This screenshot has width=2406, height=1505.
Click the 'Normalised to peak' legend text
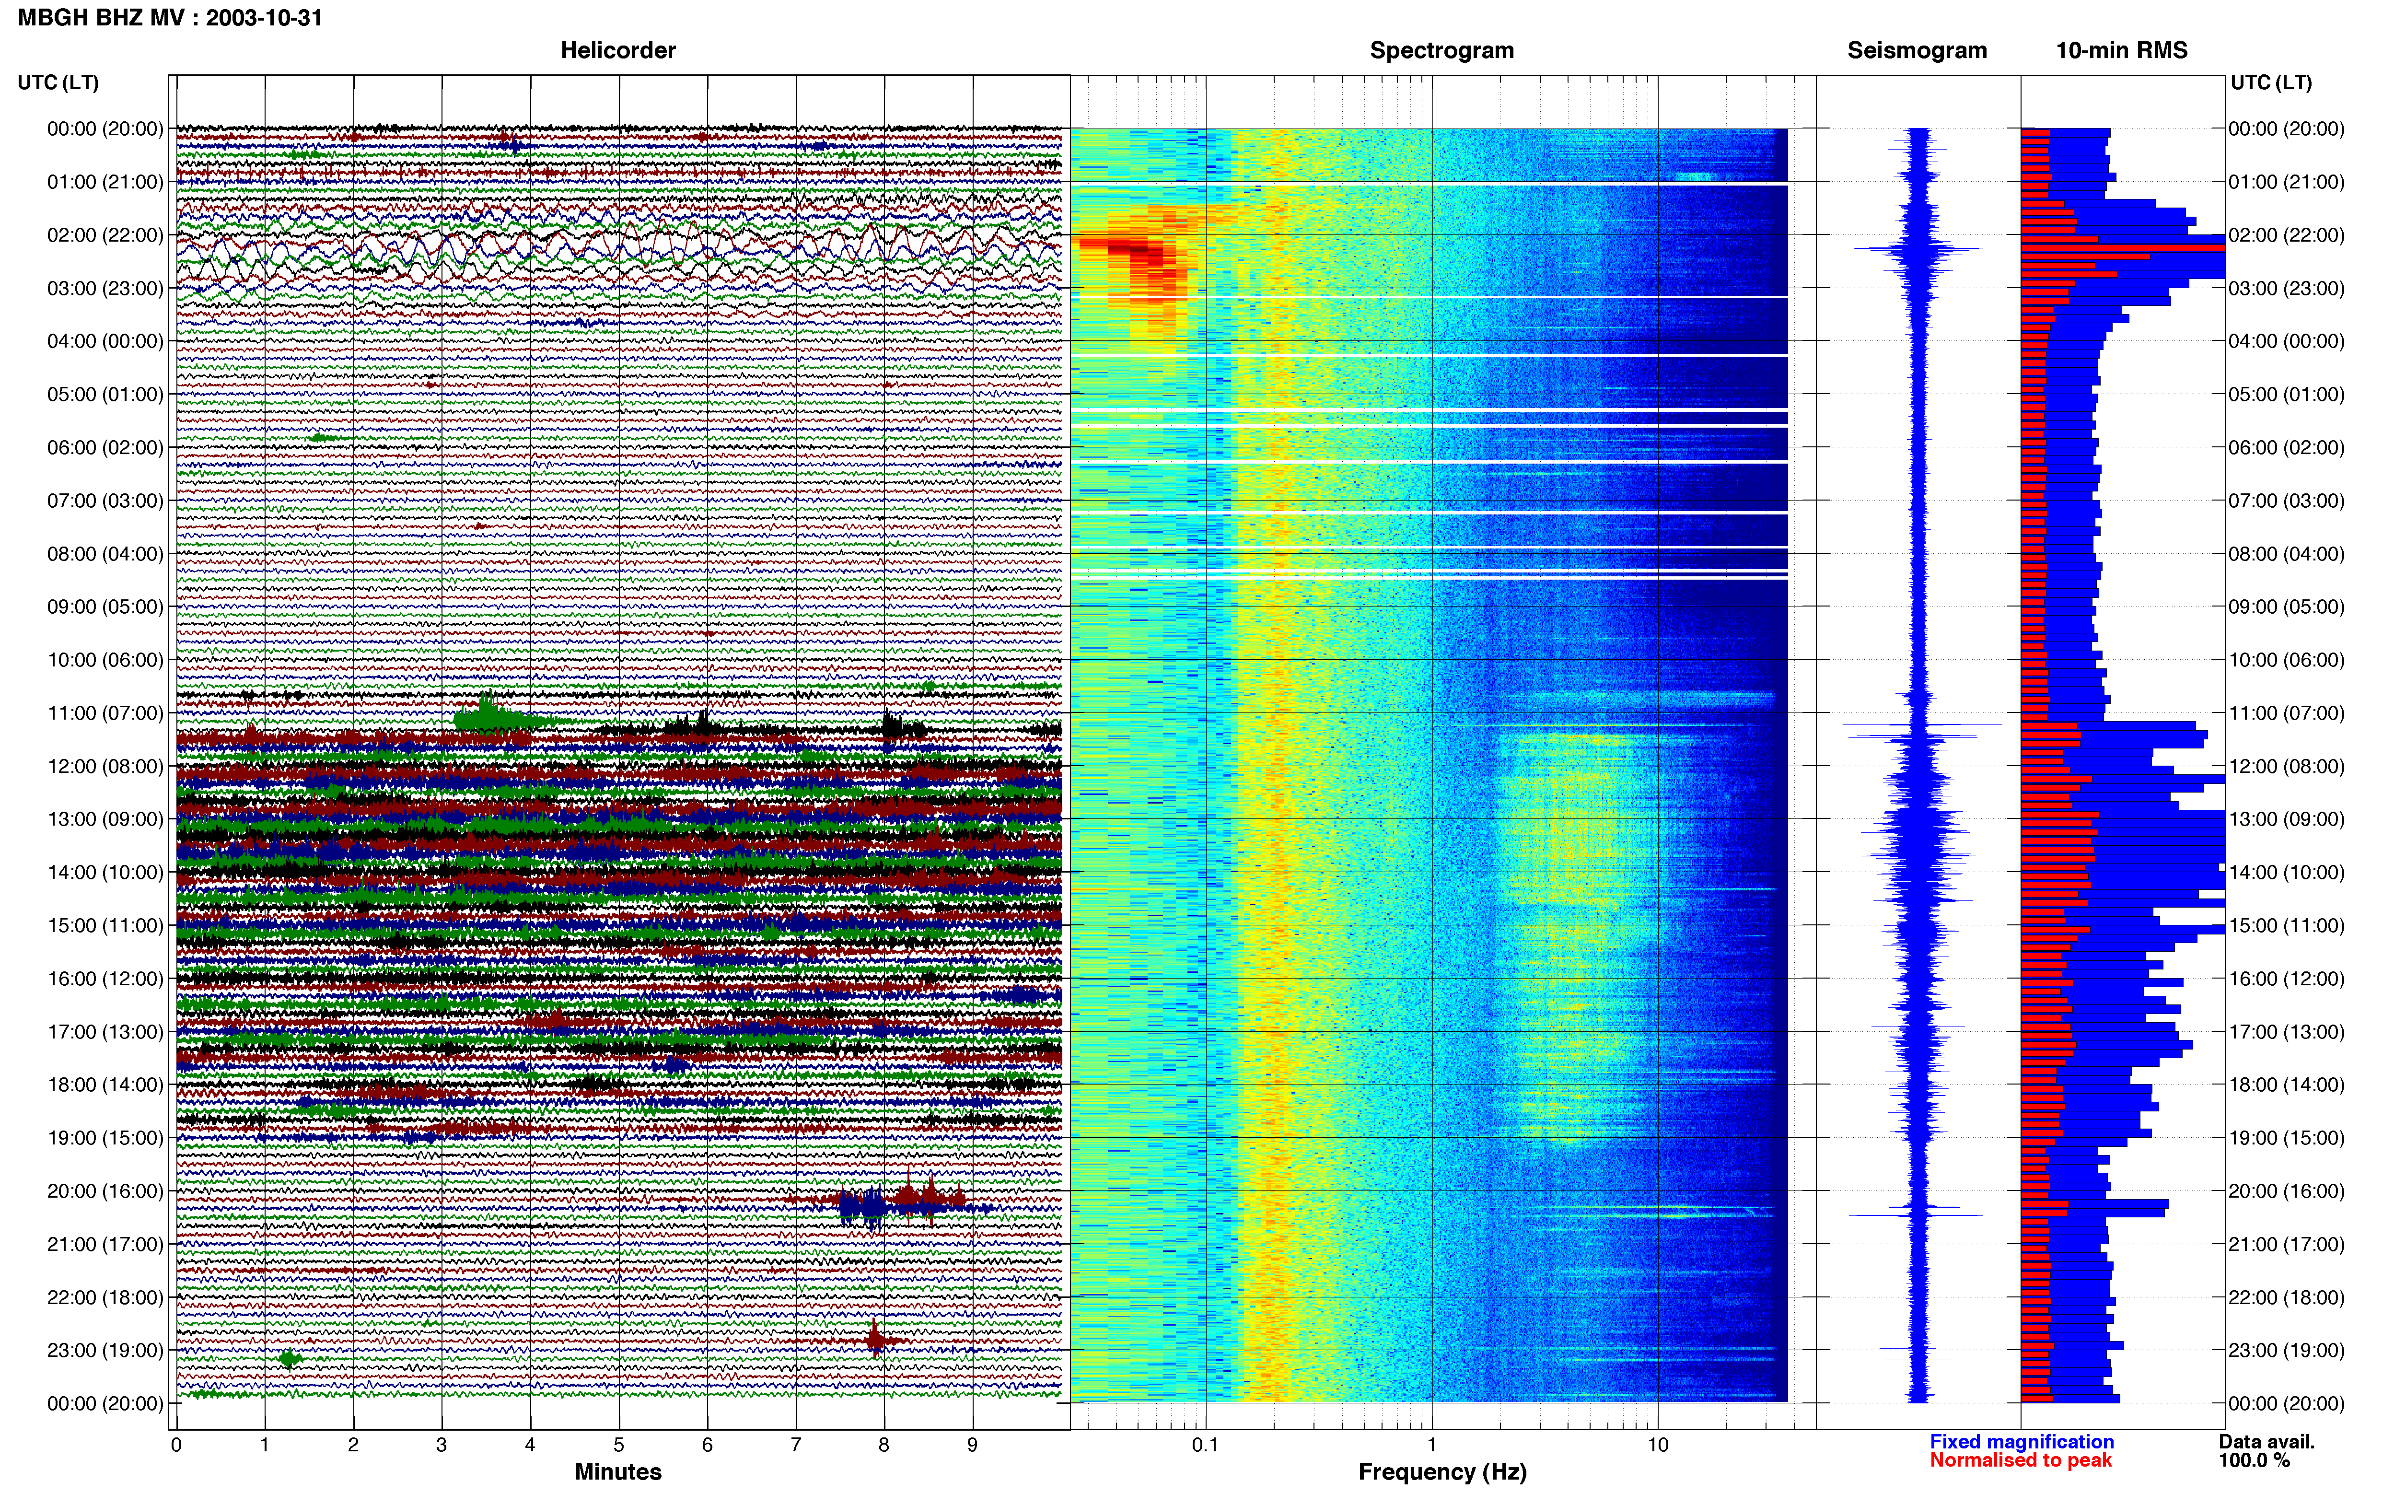point(2020,1460)
